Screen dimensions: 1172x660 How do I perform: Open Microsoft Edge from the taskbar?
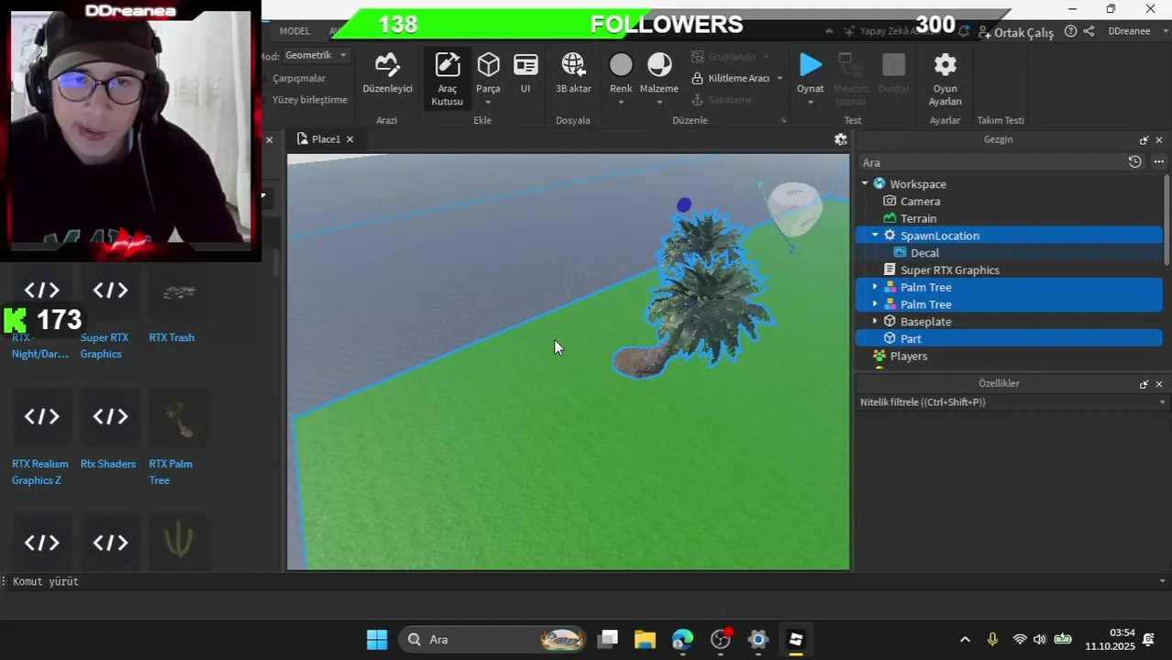(682, 640)
